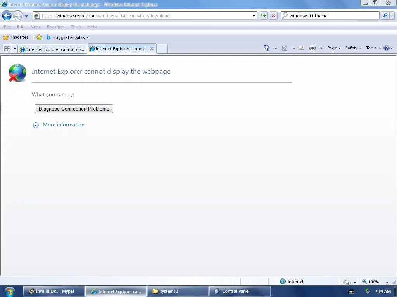Open the recent pages dropdown beside Forward
Viewport: 397px width, 297px height.
tap(26, 15)
